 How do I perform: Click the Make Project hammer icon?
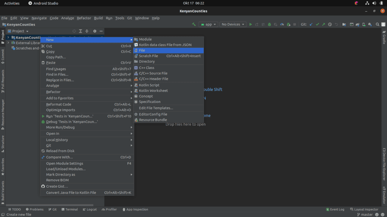[x=194, y=24]
